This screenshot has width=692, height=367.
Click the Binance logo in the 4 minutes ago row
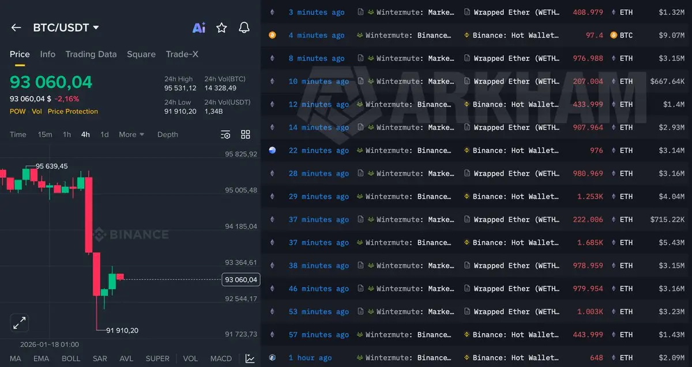click(467, 35)
